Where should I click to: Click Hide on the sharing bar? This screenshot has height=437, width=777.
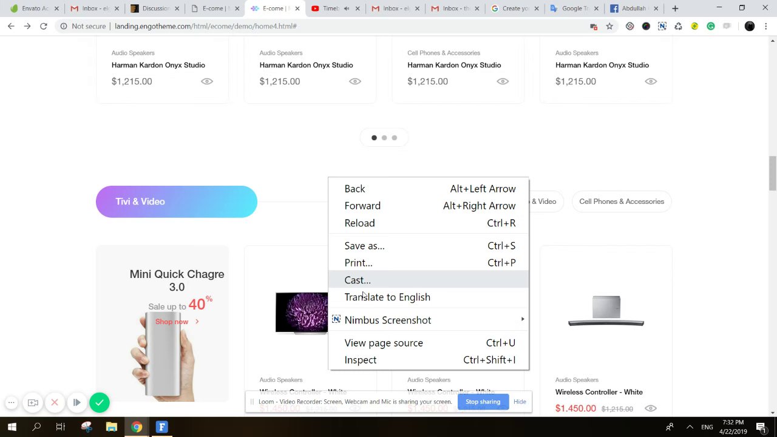point(520,402)
